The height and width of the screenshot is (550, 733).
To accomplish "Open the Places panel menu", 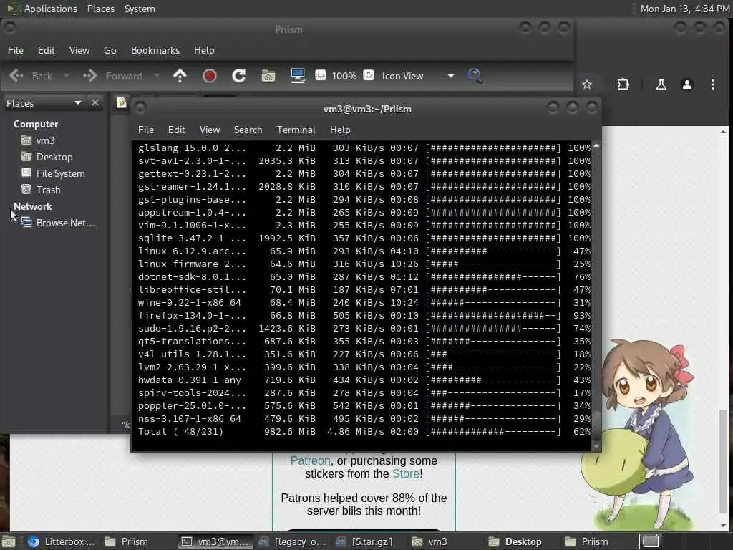I will pos(101,9).
